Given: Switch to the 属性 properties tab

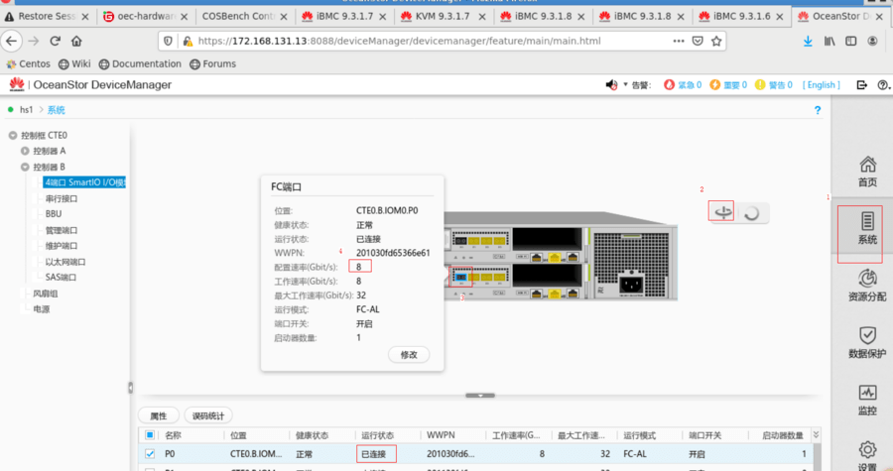Looking at the screenshot, I should pyautogui.click(x=158, y=415).
